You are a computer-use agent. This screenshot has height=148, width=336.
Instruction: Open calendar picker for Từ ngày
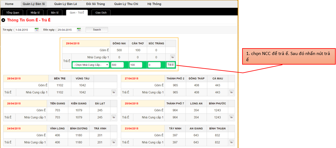coord(37,30)
